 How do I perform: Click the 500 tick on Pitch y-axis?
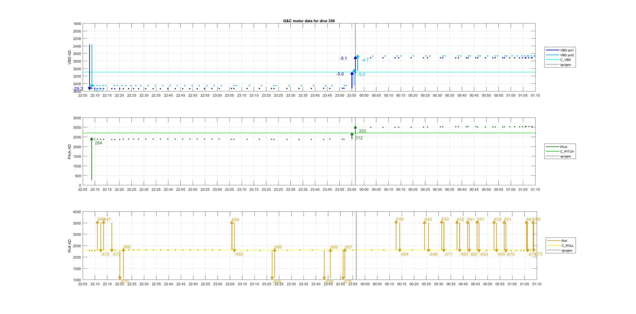(78, 176)
